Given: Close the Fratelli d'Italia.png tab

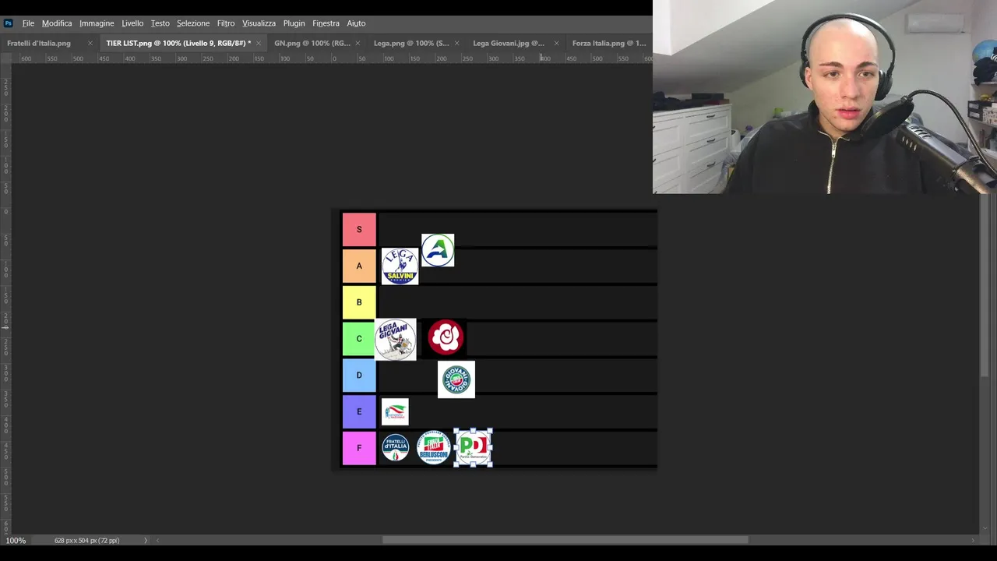Looking at the screenshot, I should (x=90, y=44).
